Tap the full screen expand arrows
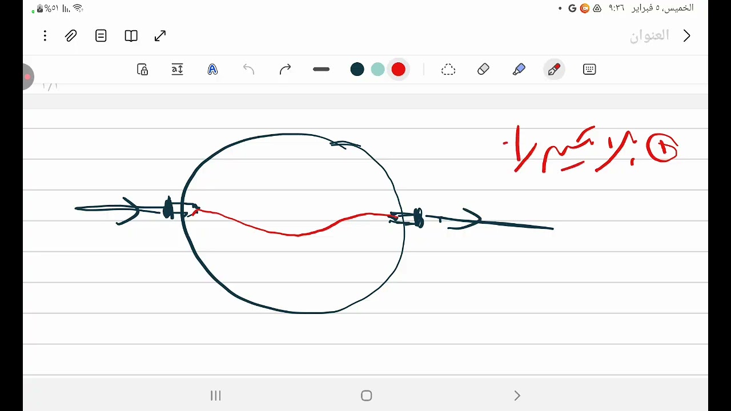The image size is (731, 411). (x=160, y=36)
